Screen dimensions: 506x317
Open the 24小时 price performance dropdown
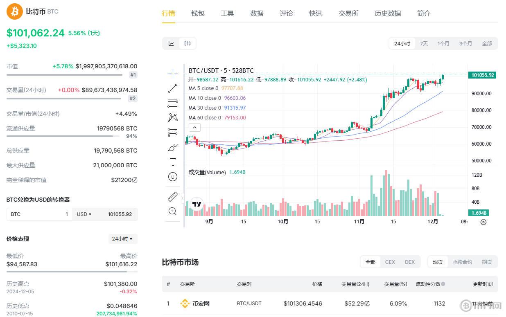point(123,239)
